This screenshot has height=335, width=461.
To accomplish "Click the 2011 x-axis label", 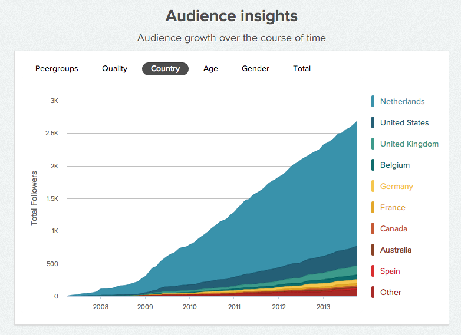I will click(x=234, y=307).
